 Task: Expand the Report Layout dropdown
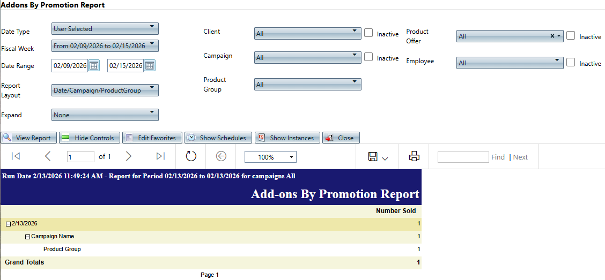(105, 90)
